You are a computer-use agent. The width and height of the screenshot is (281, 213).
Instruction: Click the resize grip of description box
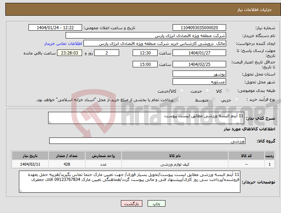[50, 122]
